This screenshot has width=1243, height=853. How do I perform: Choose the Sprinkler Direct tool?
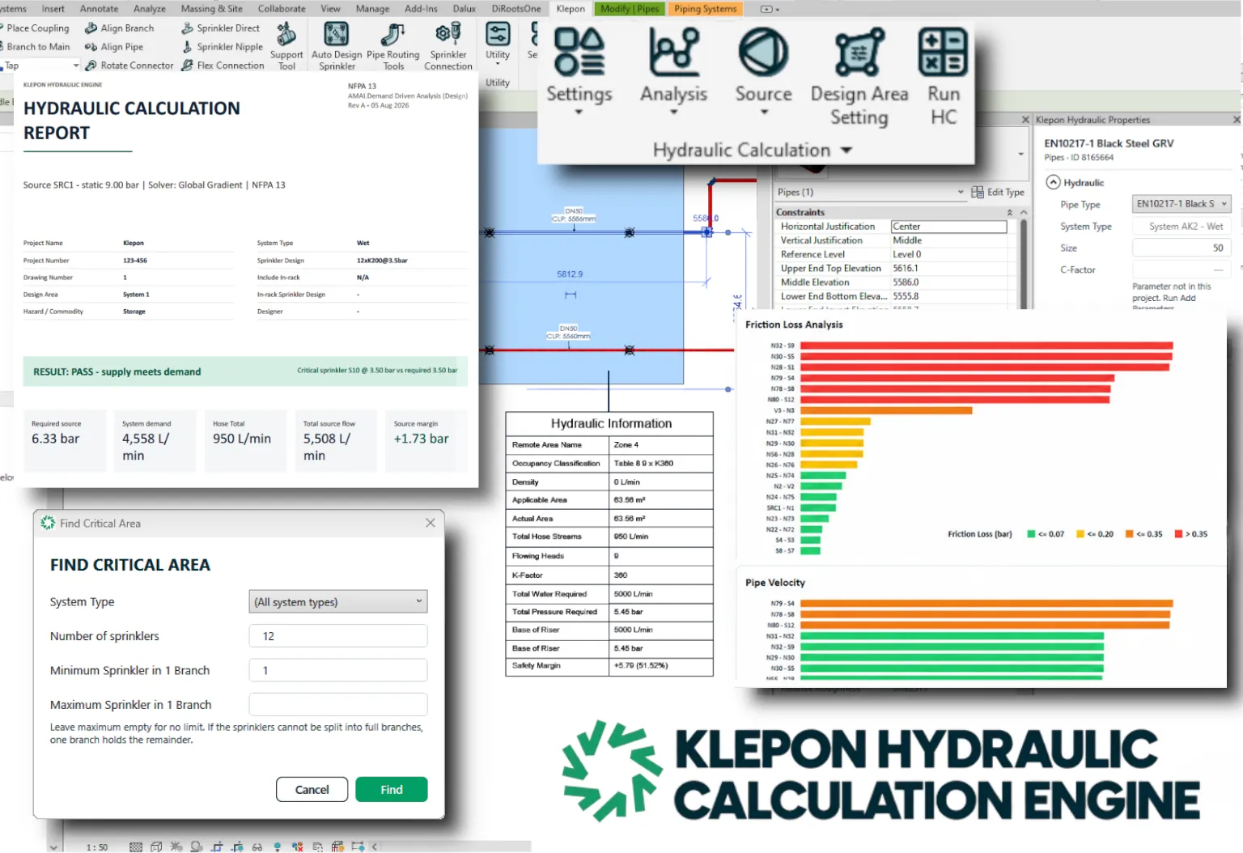click(x=220, y=28)
